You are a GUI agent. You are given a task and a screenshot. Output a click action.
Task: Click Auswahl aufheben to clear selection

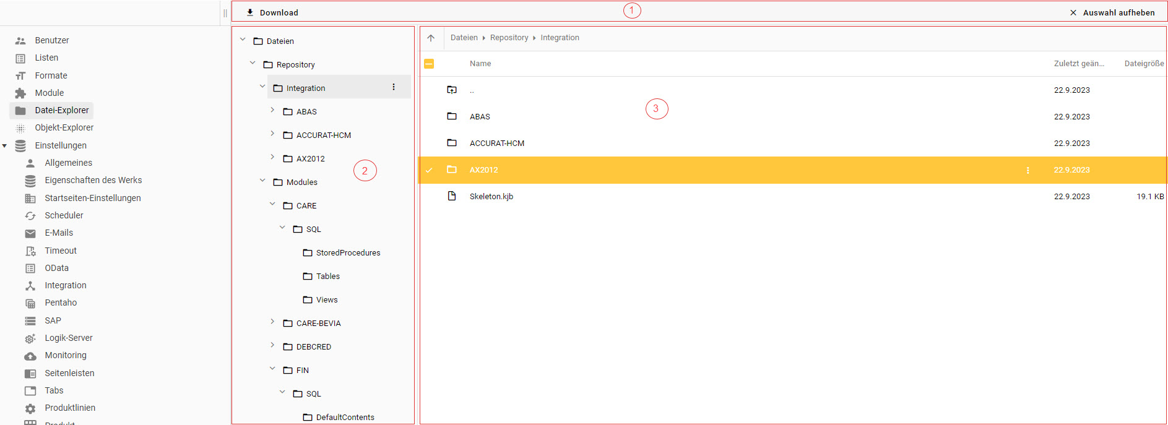tap(1112, 12)
